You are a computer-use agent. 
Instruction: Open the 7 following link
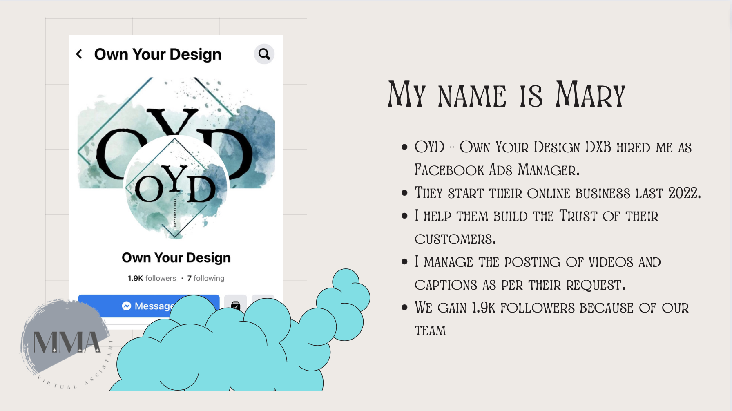pos(206,278)
